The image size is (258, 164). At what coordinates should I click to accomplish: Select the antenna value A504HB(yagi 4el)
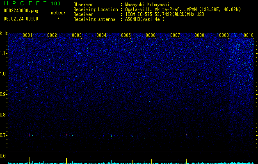(145, 19)
